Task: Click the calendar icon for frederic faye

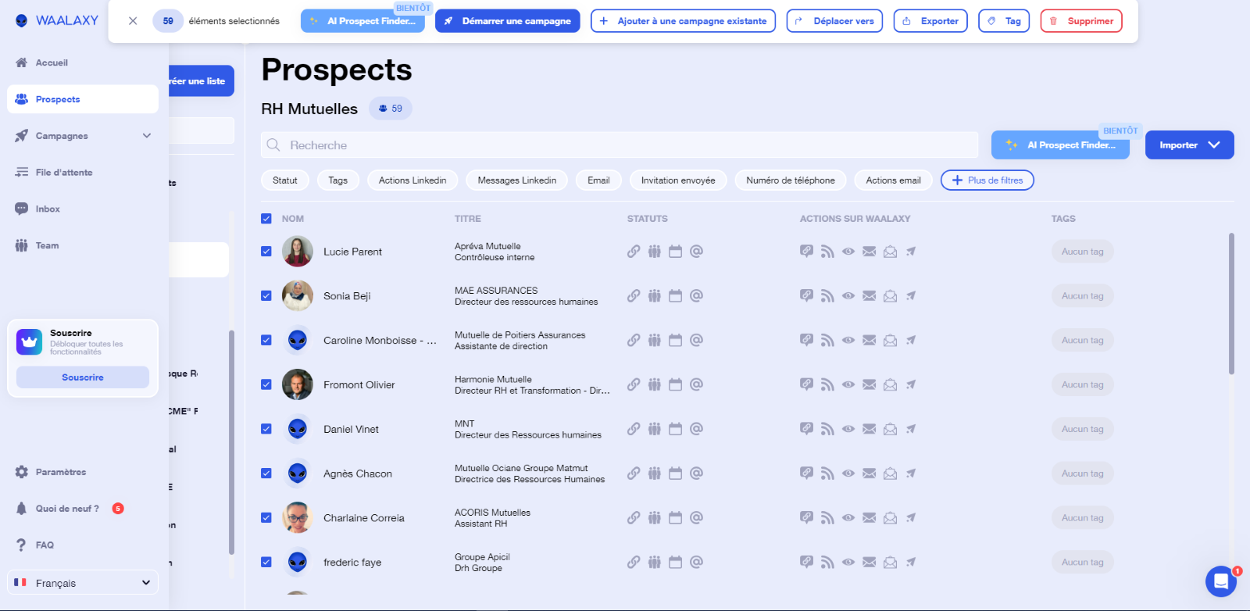Action: (x=676, y=563)
